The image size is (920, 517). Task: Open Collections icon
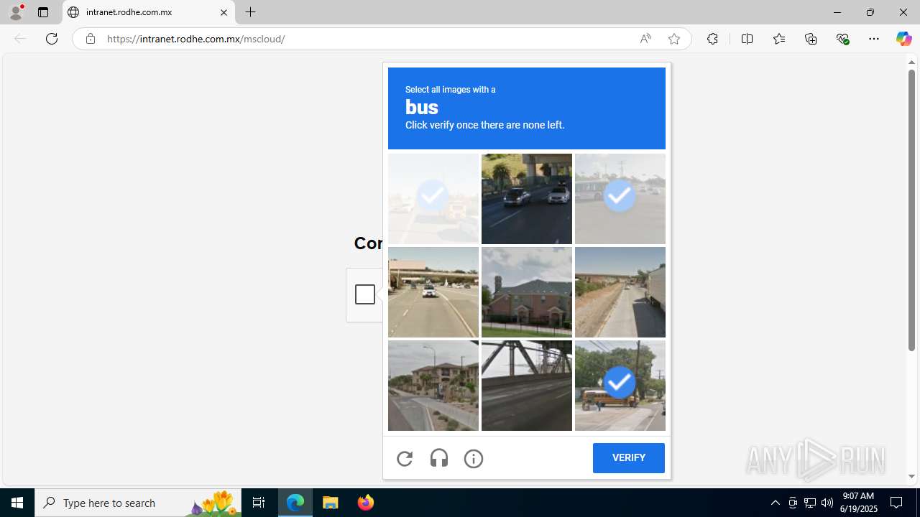(x=811, y=39)
